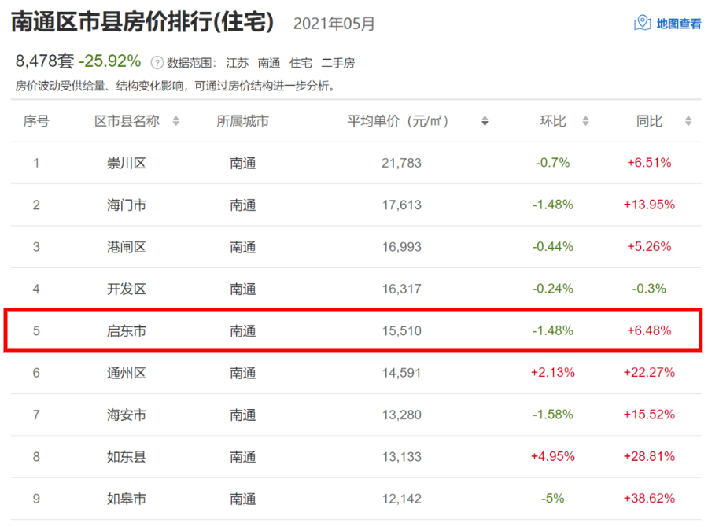Click the map pin icon

(642, 24)
